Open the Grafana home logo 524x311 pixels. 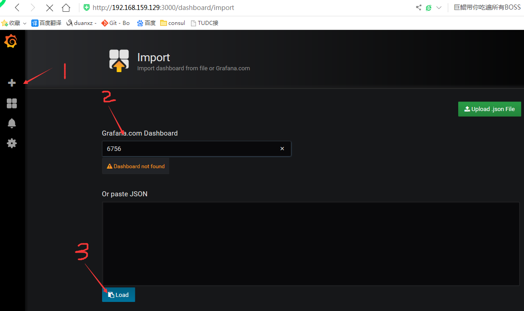click(11, 41)
